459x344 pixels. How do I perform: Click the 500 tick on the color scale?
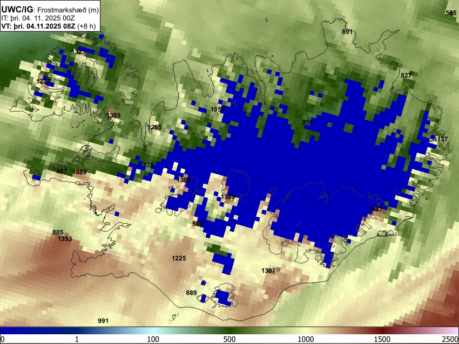(230, 339)
